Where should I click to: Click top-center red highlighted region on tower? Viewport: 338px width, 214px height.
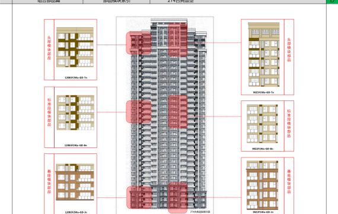tap(178, 40)
